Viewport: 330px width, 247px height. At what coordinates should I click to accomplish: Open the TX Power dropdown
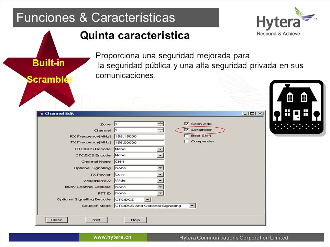pos(160,174)
